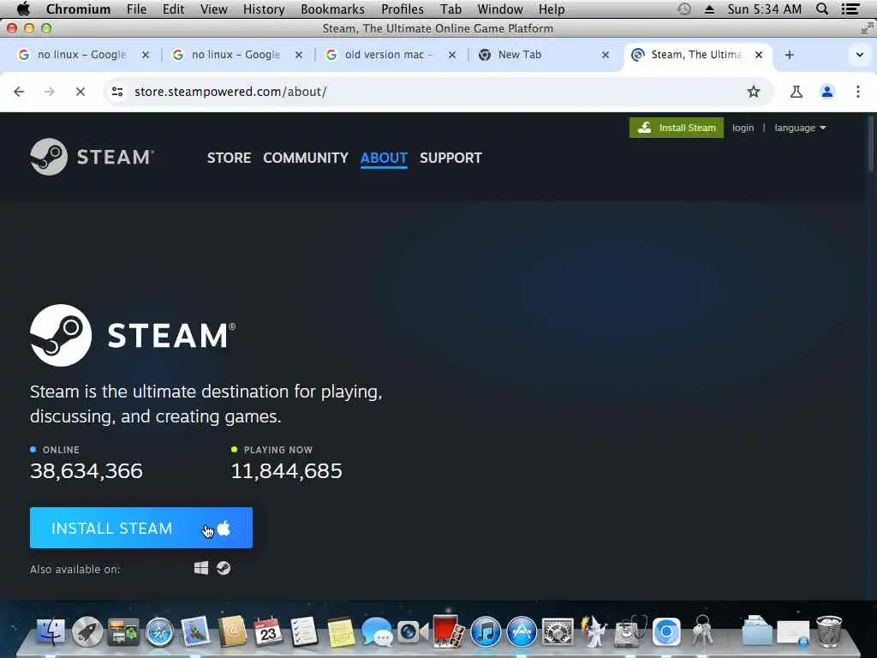Select the ABOUT navigation item
The width and height of the screenshot is (877, 658).
click(384, 158)
